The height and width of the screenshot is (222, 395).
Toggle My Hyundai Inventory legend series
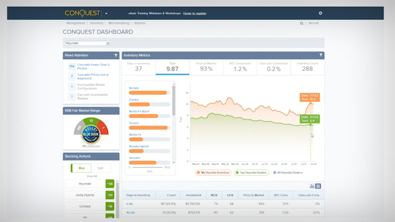pyautogui.click(x=213, y=173)
